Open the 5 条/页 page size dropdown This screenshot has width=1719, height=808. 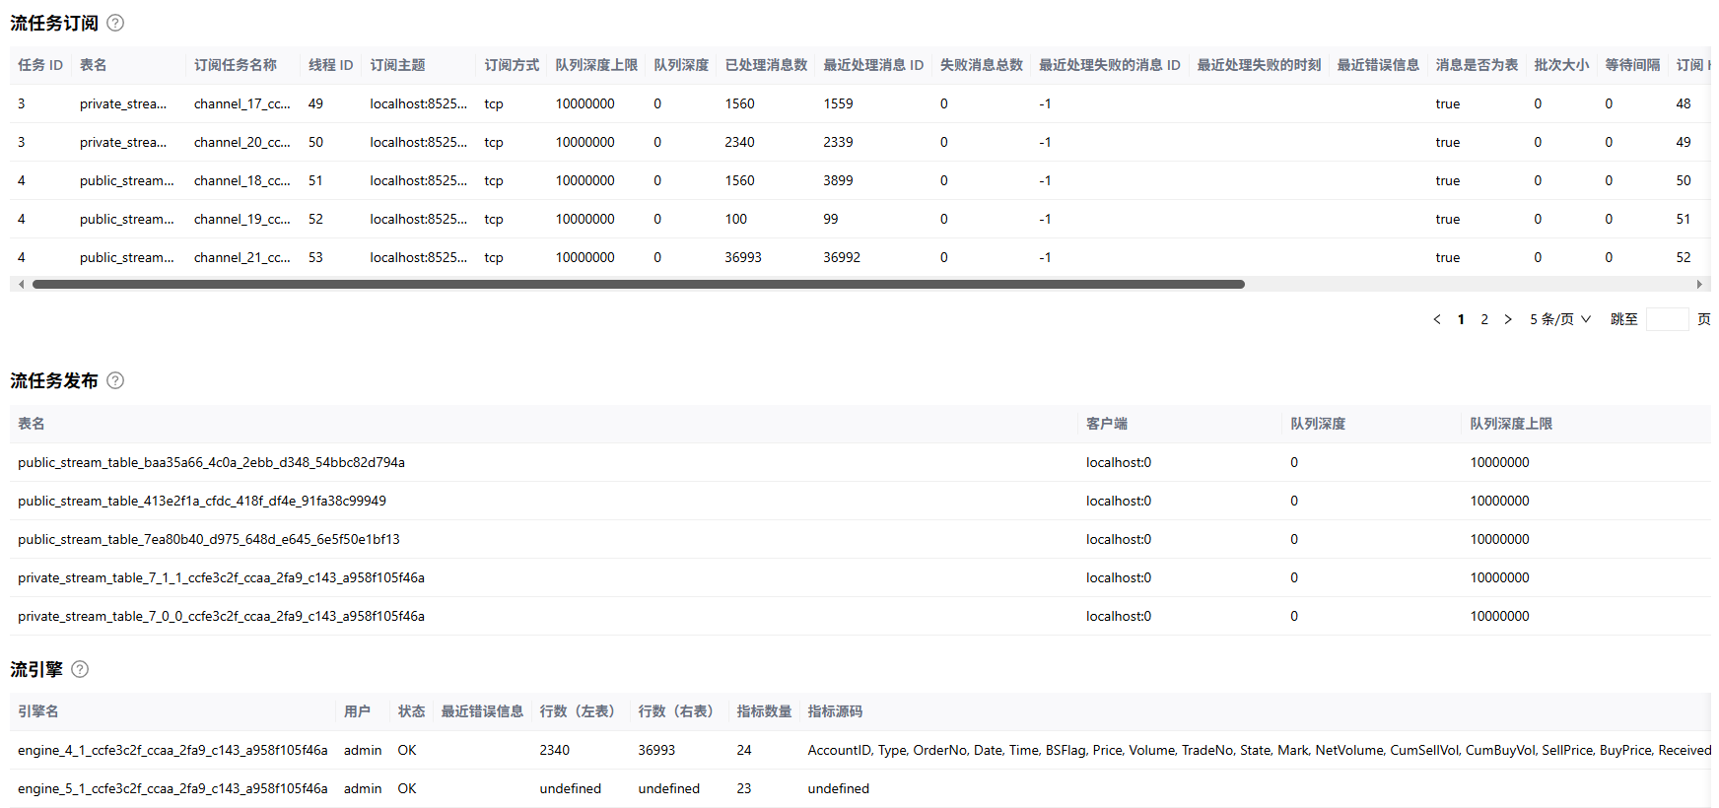[1559, 319]
